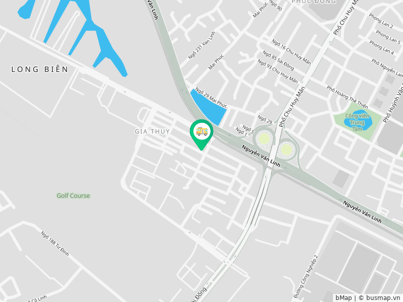
Task: Click the bMap attribution text
Action: (344, 298)
